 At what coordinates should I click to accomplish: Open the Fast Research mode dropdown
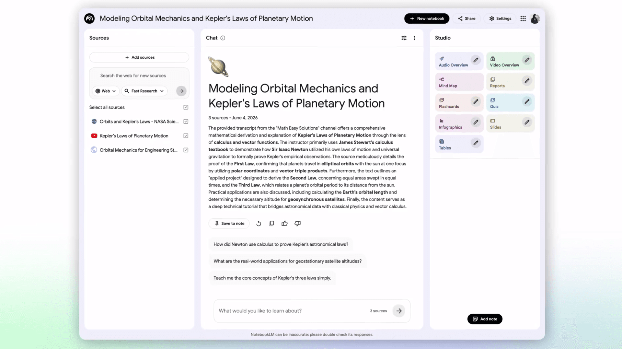(144, 91)
